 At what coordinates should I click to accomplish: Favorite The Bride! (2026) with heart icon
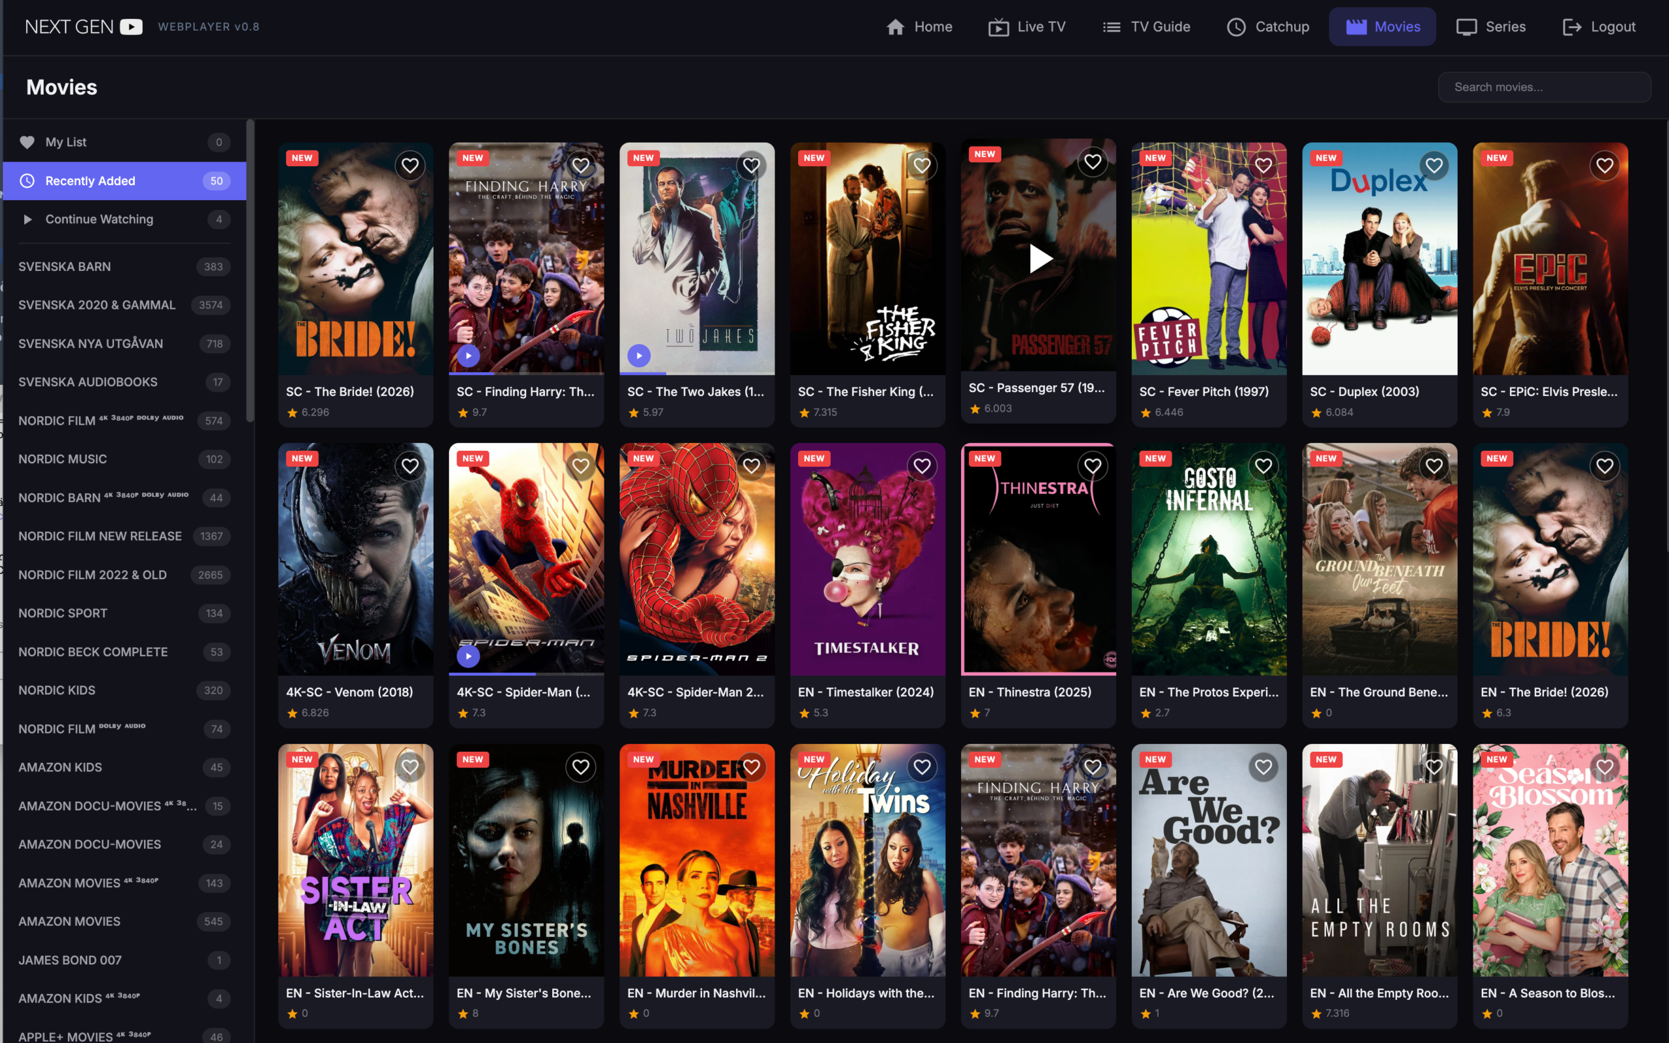click(x=410, y=165)
